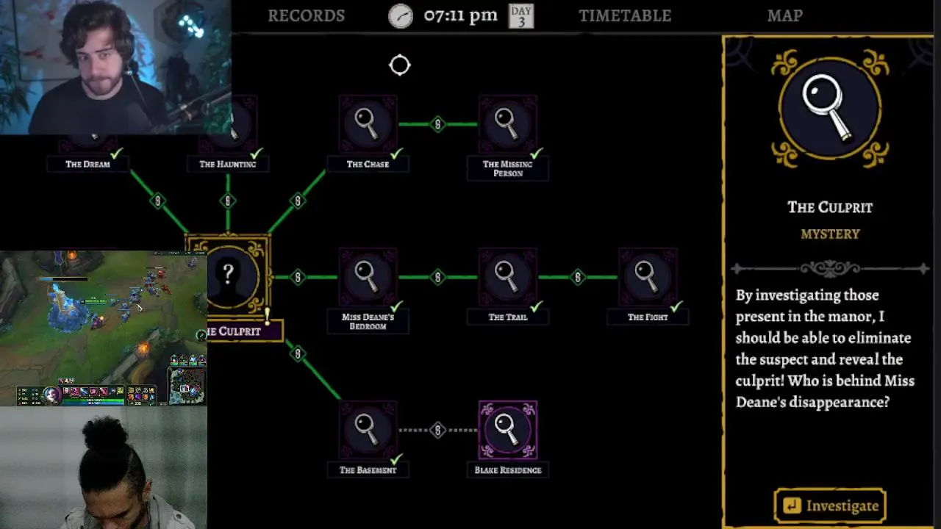Image resolution: width=941 pixels, height=529 pixels.
Task: Click Miss Deane's Bedroom label
Action: click(368, 321)
